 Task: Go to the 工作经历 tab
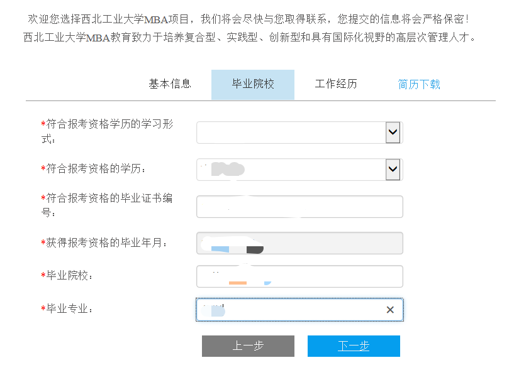click(x=336, y=84)
